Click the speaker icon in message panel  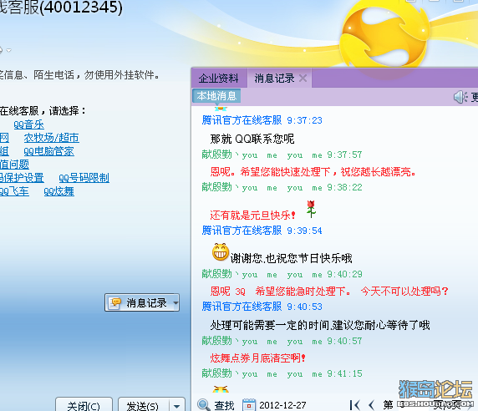tap(460, 97)
